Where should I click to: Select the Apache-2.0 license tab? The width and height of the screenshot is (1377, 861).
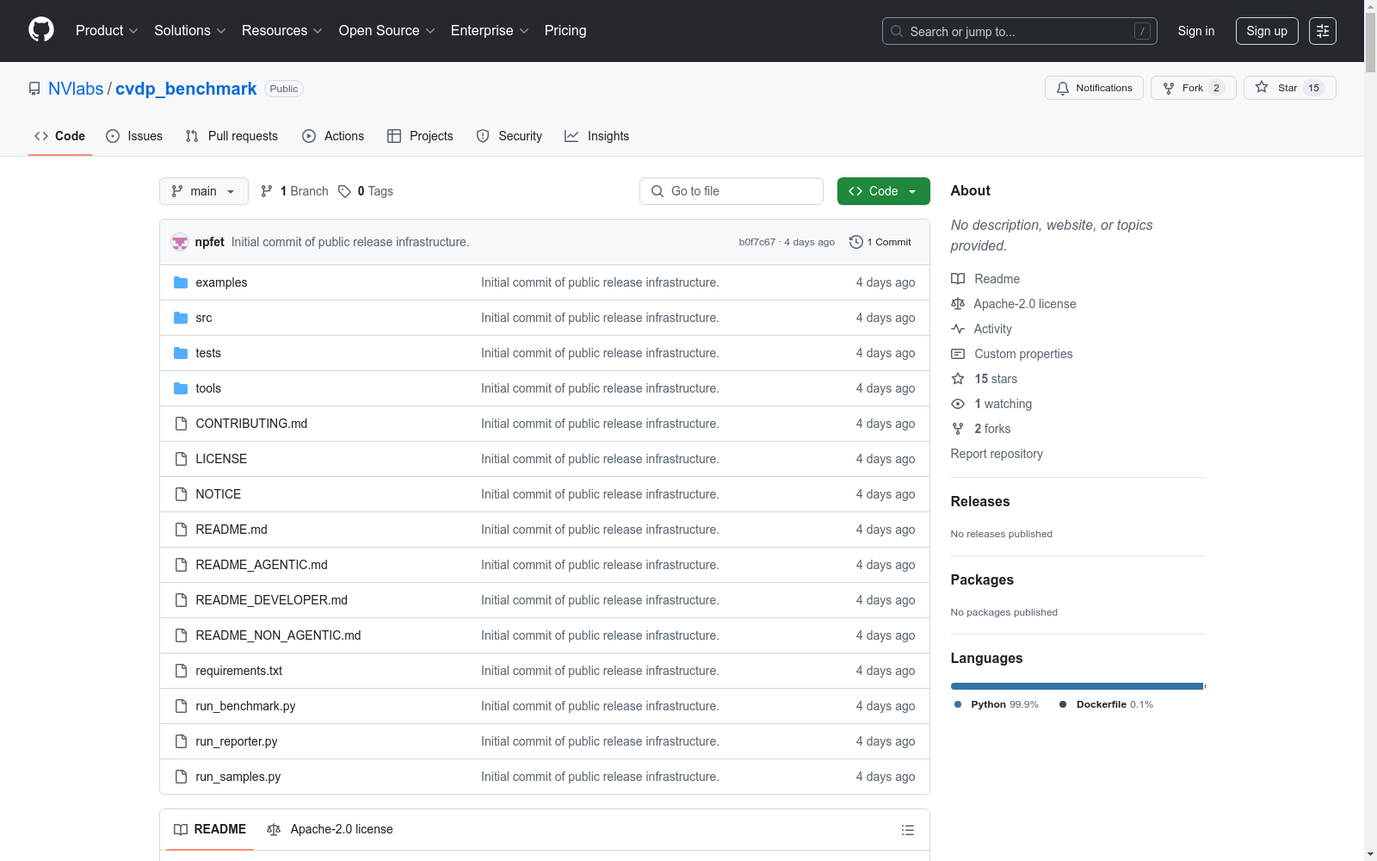[330, 829]
